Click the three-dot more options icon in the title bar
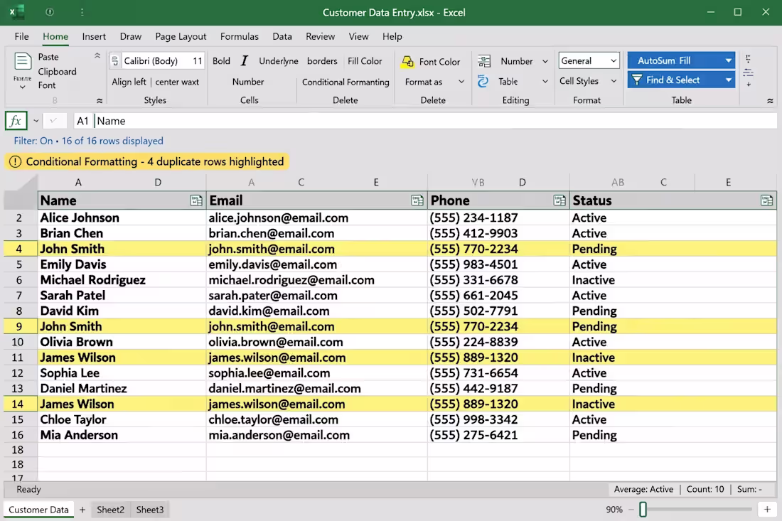782x521 pixels. pyautogui.click(x=82, y=12)
